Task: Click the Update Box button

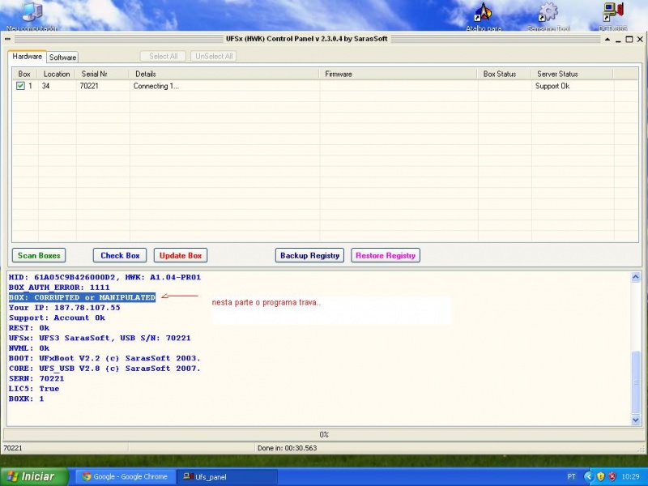Action: (181, 255)
